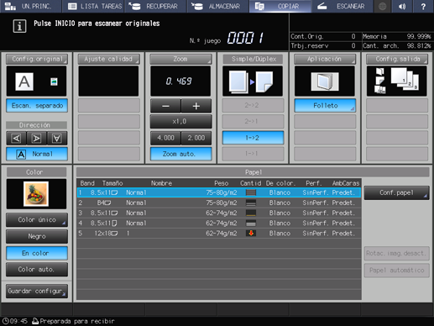Click Rotac.imag.desact. button
The image size is (434, 326).
click(397, 254)
